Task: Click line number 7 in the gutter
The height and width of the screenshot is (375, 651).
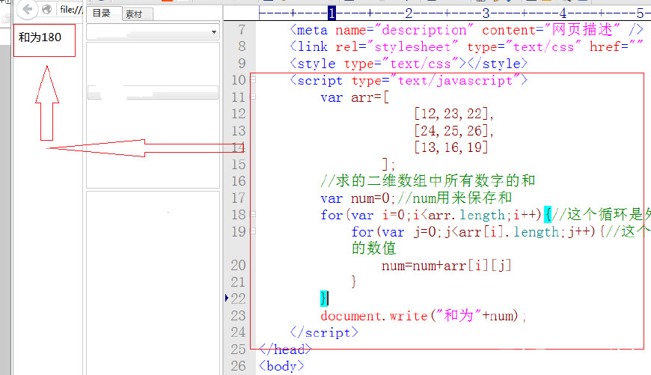Action: click(x=242, y=30)
